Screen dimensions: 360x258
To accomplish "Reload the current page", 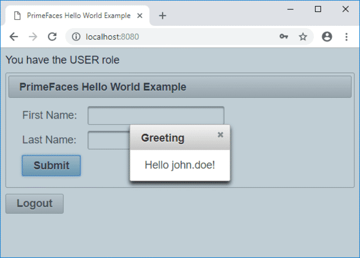I will (x=52, y=37).
